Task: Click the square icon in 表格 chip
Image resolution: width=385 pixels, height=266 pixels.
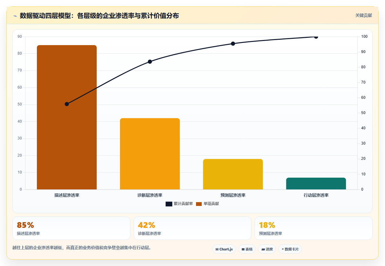Action: pyautogui.click(x=243, y=249)
